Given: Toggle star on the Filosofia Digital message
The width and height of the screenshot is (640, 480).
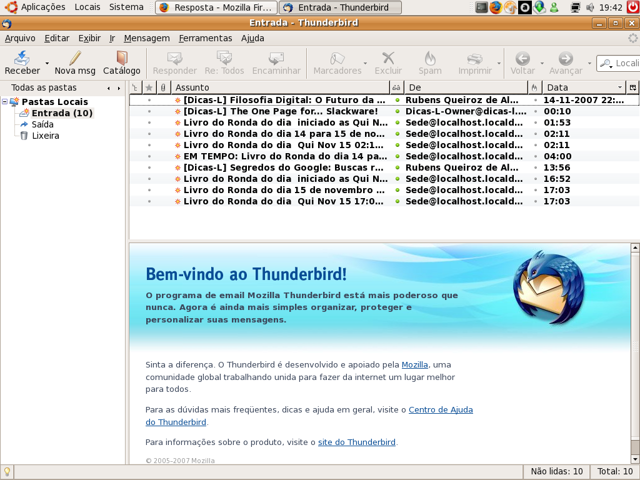Looking at the screenshot, I should pos(149,100).
